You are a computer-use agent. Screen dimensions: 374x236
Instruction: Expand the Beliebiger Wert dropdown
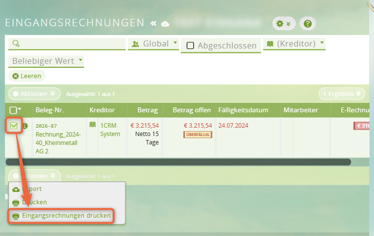[x=46, y=61]
